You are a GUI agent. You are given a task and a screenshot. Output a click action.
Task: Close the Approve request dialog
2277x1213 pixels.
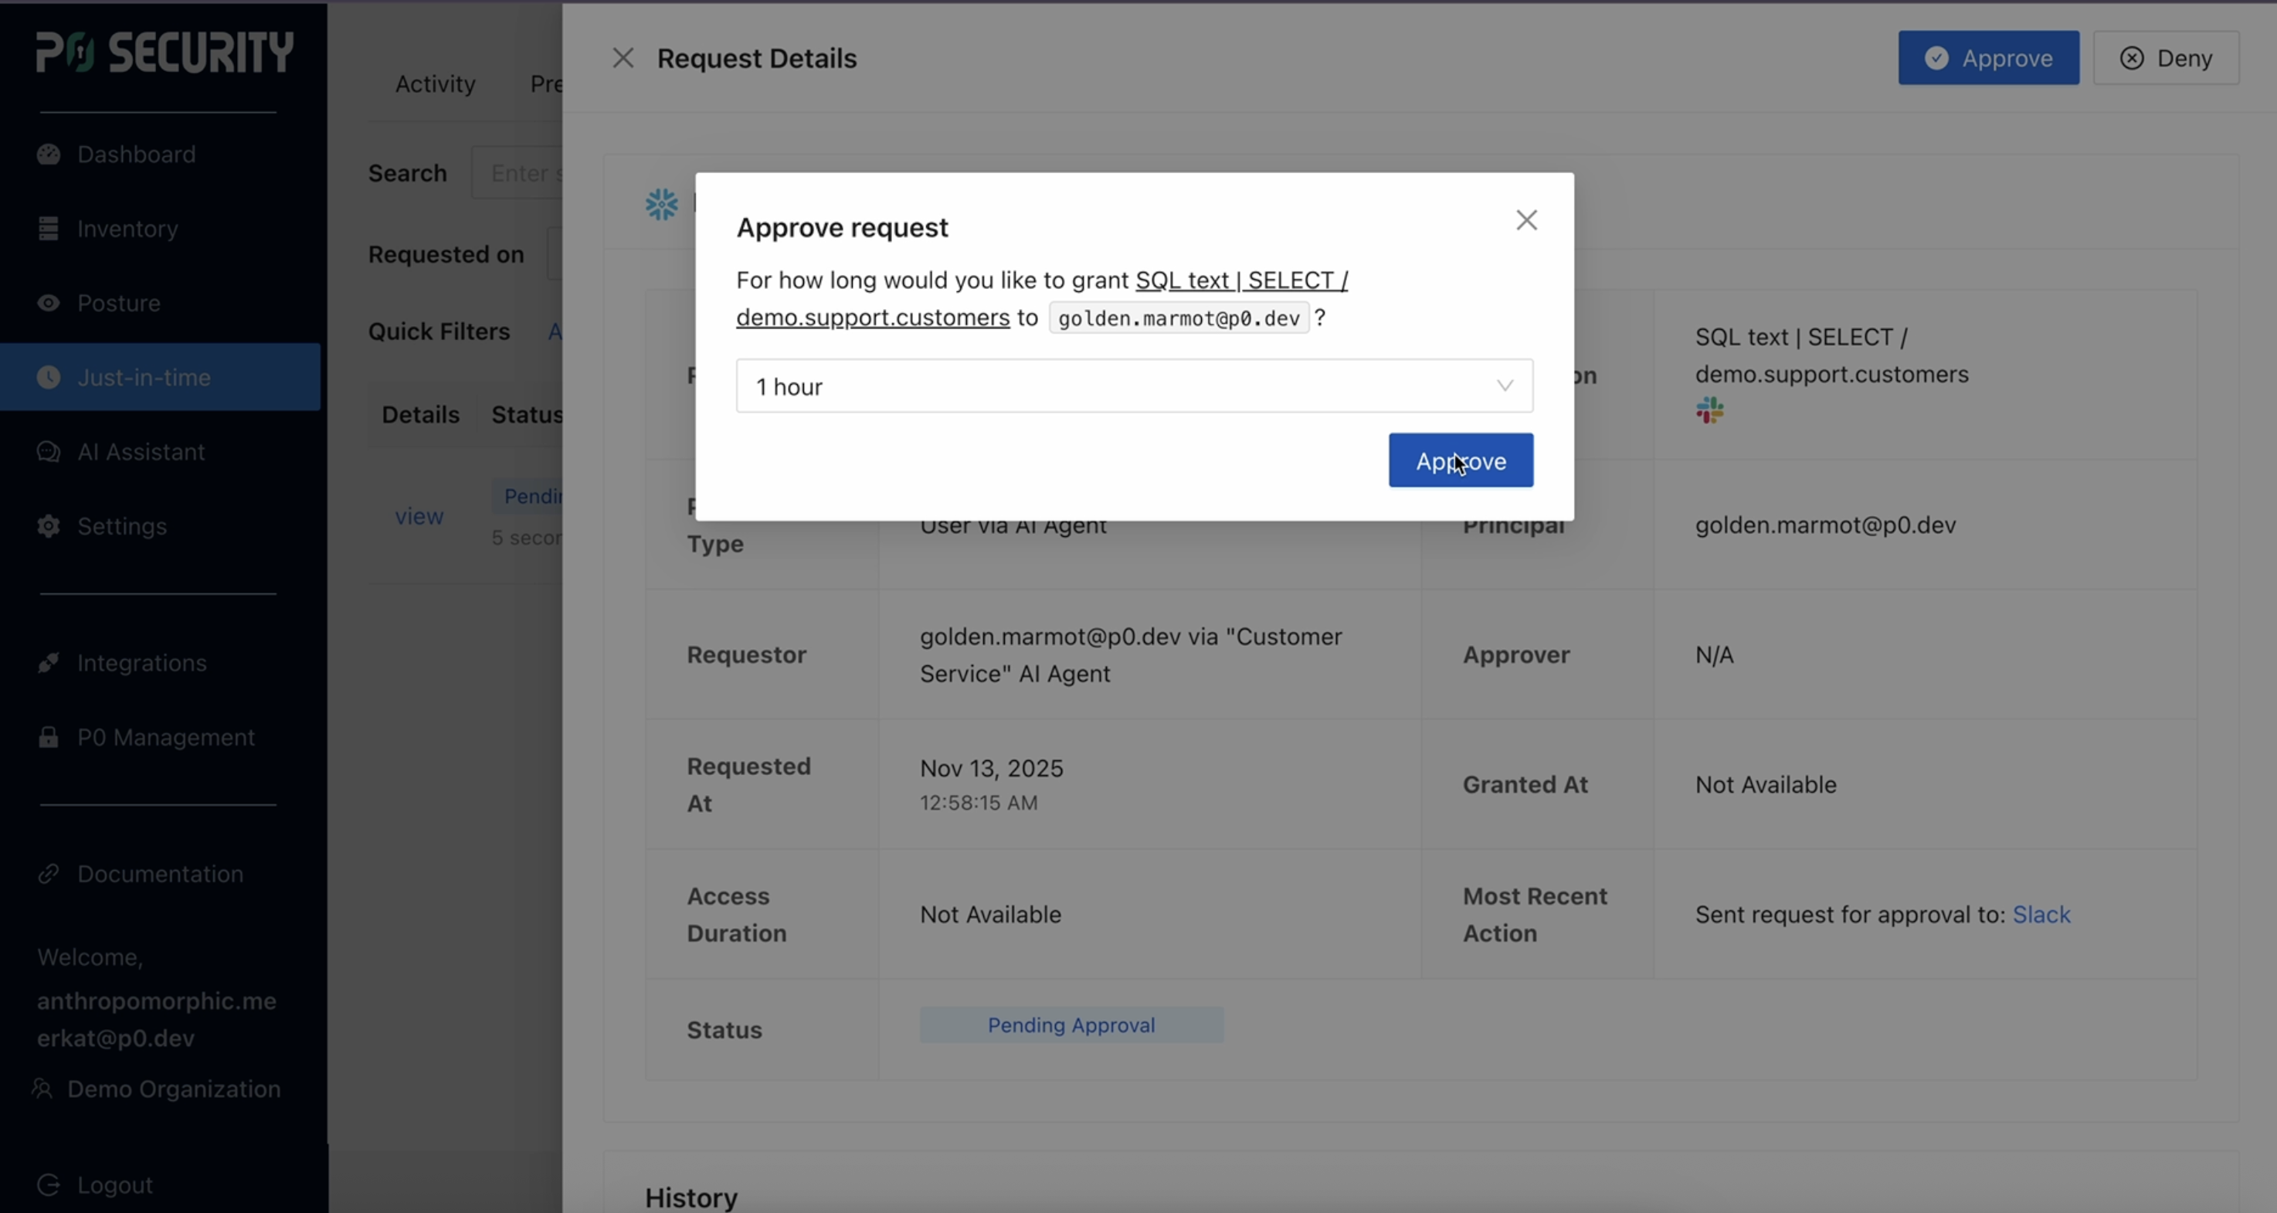(x=1526, y=220)
